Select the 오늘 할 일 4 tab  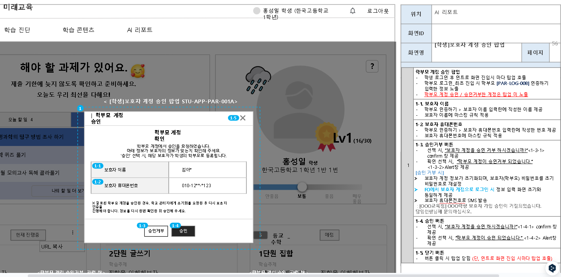pos(21,120)
